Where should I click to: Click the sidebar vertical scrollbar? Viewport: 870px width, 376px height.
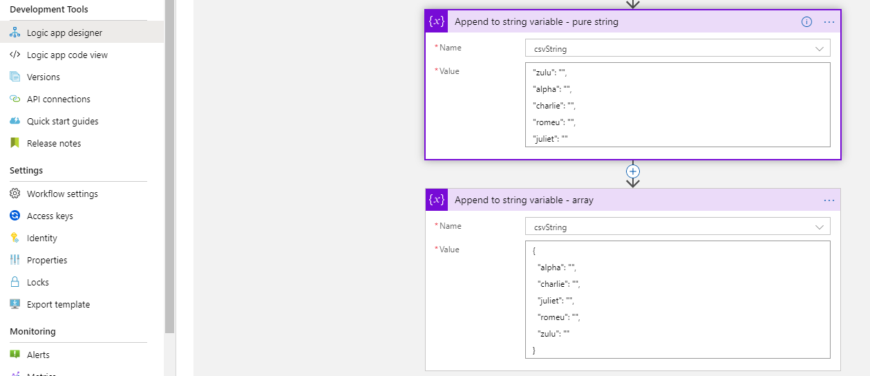click(x=170, y=166)
